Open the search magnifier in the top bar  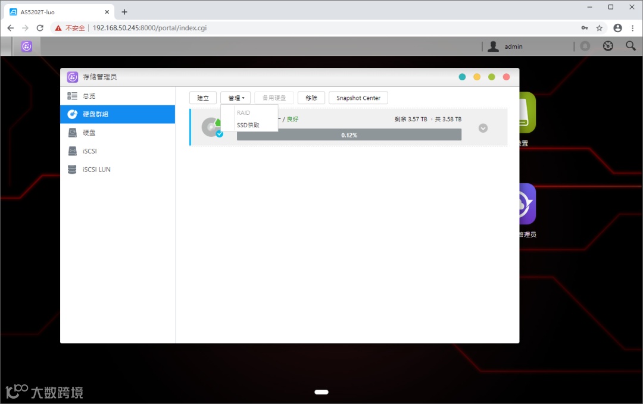(x=630, y=46)
